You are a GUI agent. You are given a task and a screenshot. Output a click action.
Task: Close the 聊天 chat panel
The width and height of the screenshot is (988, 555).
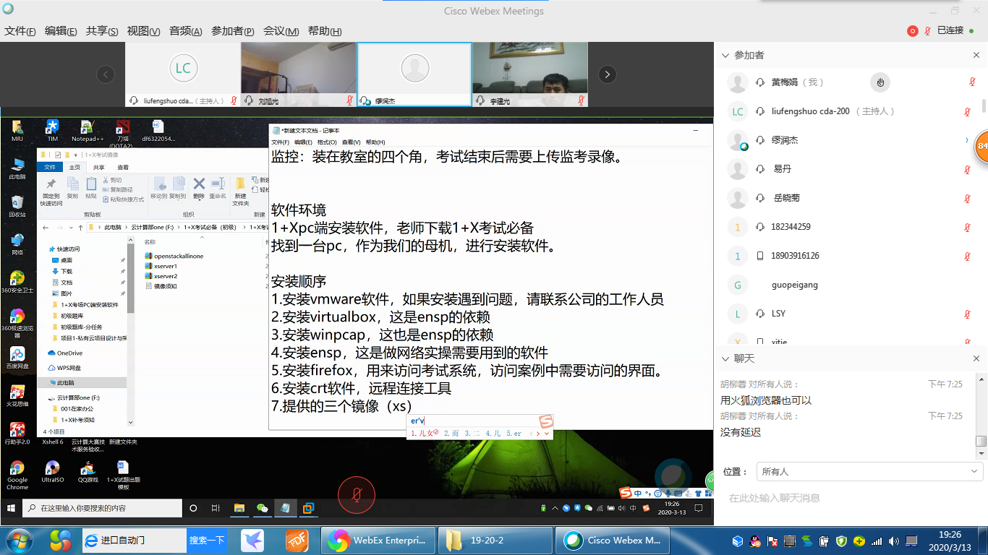(976, 359)
